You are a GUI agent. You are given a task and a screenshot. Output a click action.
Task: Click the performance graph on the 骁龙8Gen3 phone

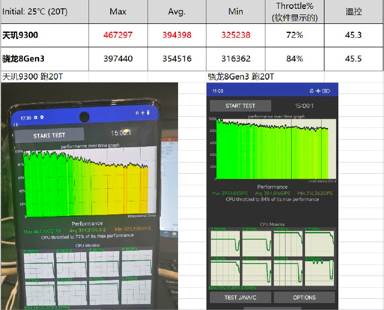pyautogui.click(x=272, y=149)
